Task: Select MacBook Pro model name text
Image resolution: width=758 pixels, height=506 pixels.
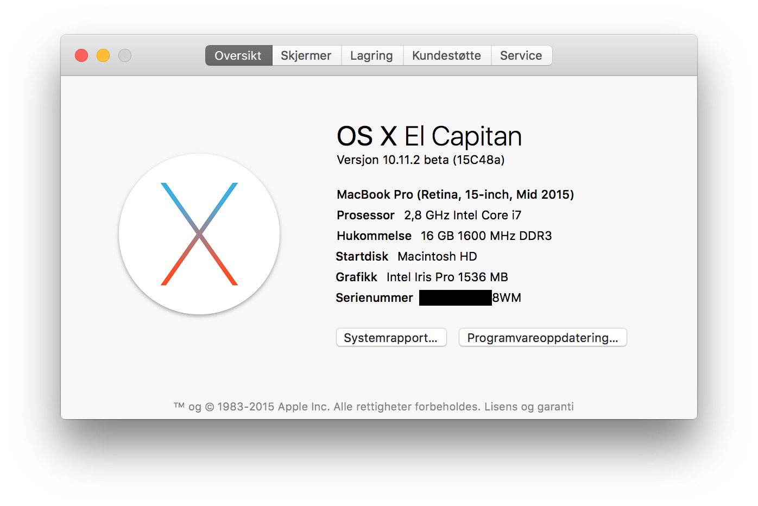Action: tap(455, 195)
